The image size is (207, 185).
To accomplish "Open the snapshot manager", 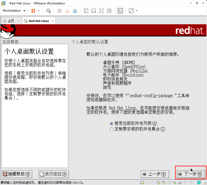I will (x=75, y=11).
